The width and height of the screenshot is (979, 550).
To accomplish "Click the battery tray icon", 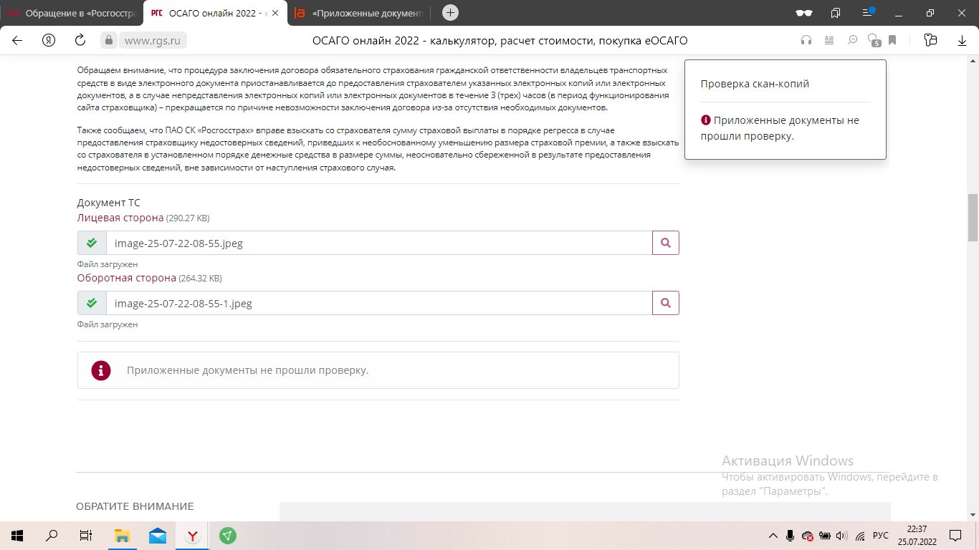I will 825,535.
